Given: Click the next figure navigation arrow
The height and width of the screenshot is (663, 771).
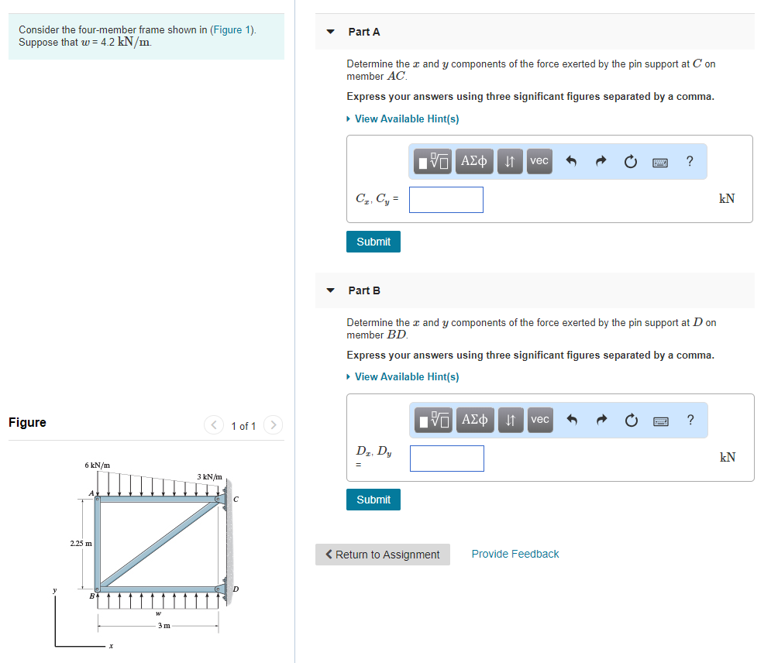Looking at the screenshot, I should 273,425.
